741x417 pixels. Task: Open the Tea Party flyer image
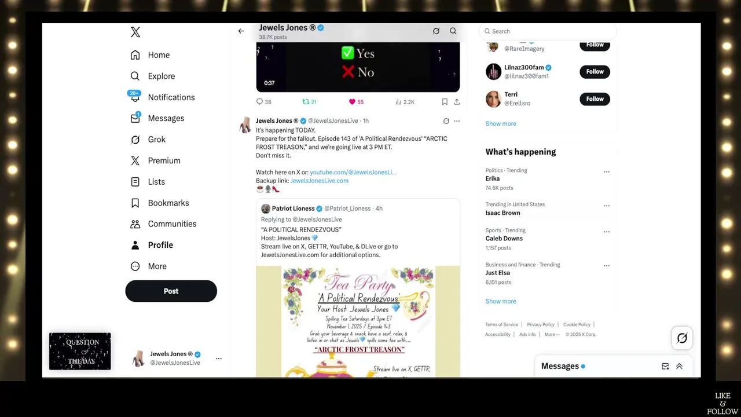point(358,321)
